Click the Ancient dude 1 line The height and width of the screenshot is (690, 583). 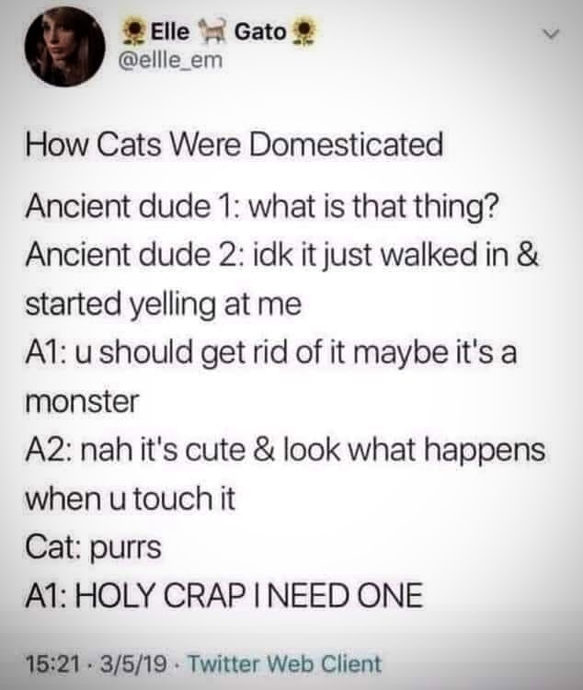click(x=262, y=208)
